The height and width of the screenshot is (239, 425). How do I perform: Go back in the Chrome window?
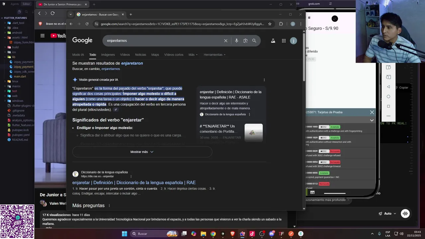click(71, 24)
